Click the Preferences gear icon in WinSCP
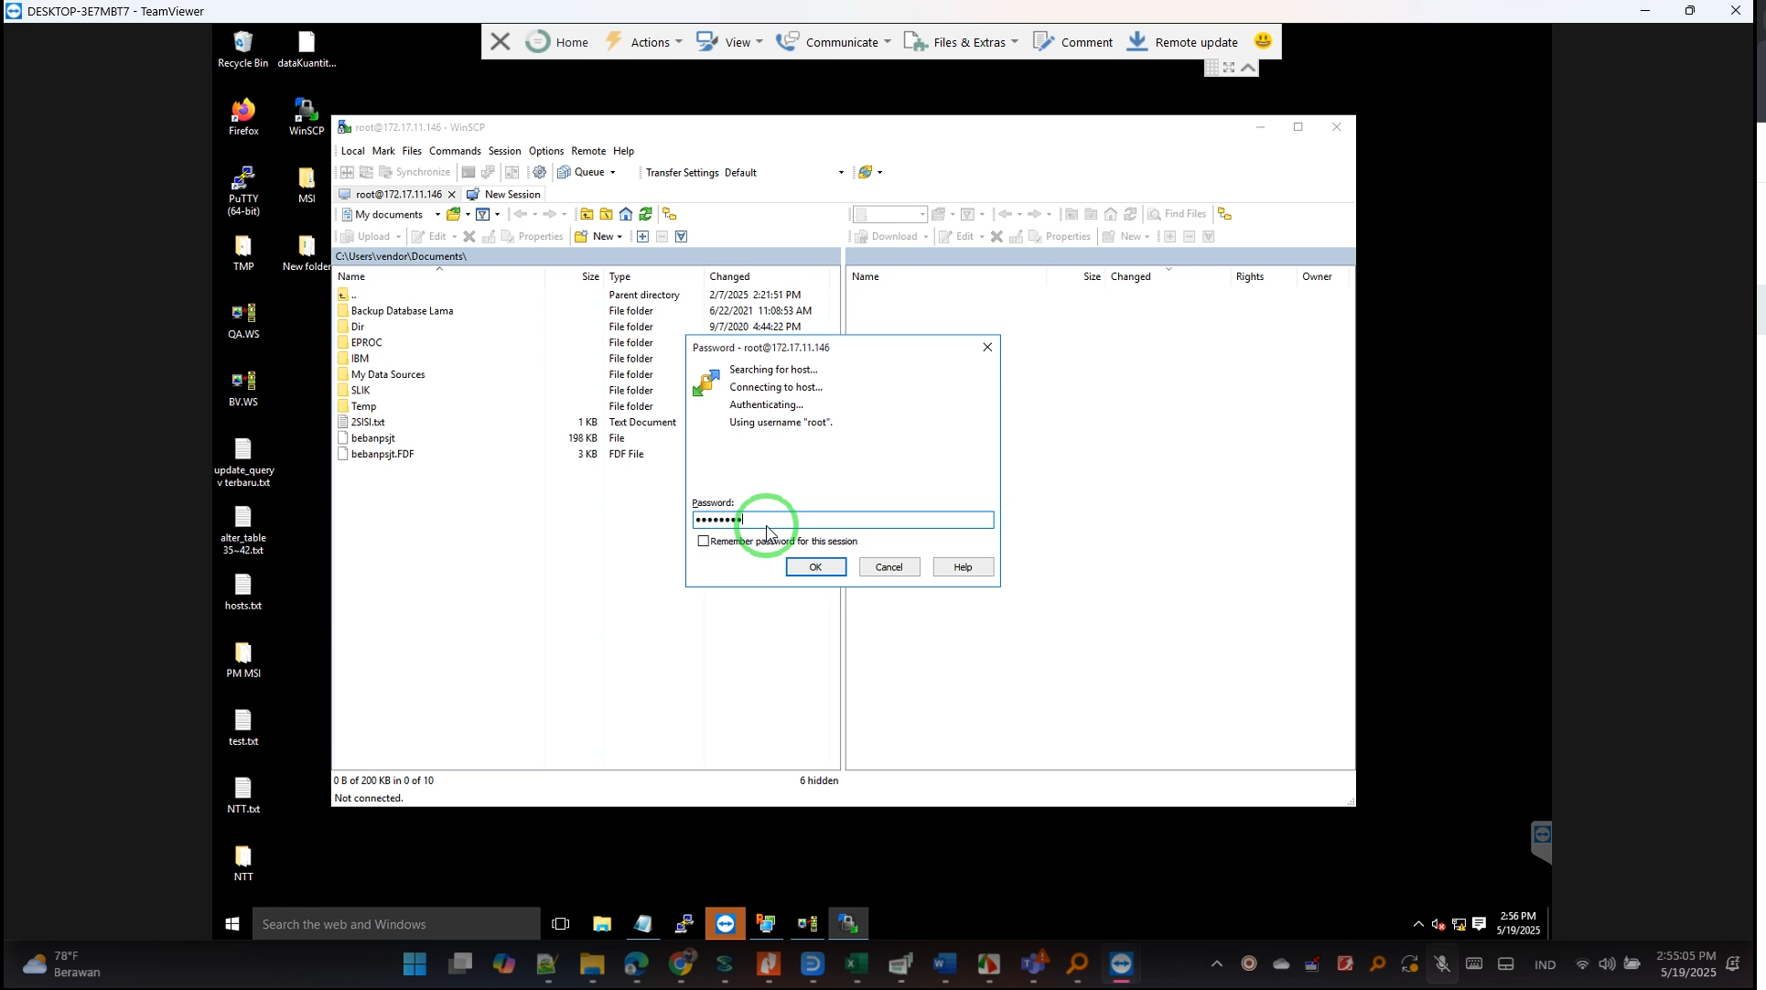1766x990 pixels. 540,172
